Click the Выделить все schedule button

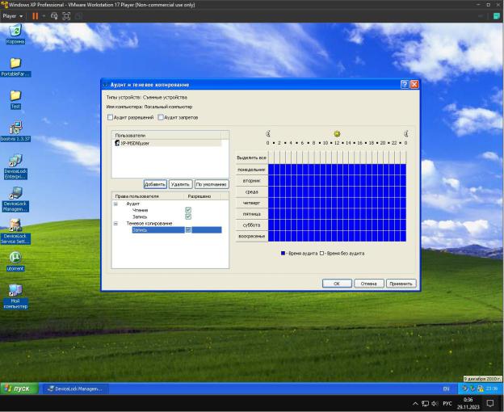point(251,158)
